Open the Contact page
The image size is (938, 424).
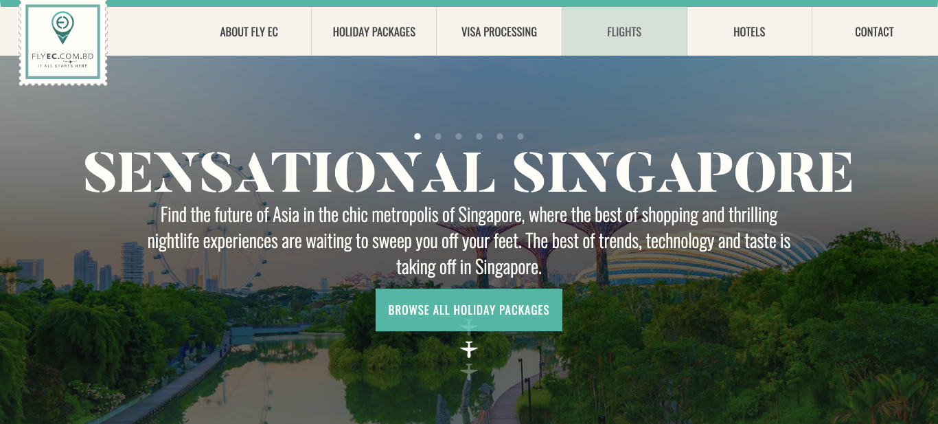point(874,32)
